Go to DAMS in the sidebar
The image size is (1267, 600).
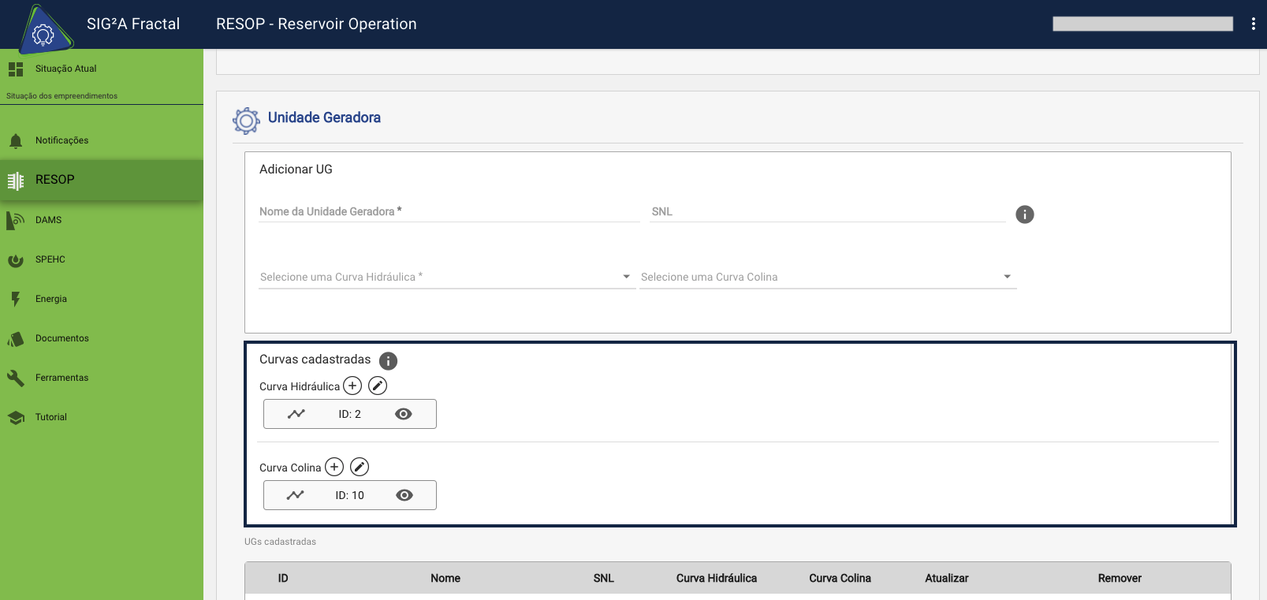pos(48,220)
